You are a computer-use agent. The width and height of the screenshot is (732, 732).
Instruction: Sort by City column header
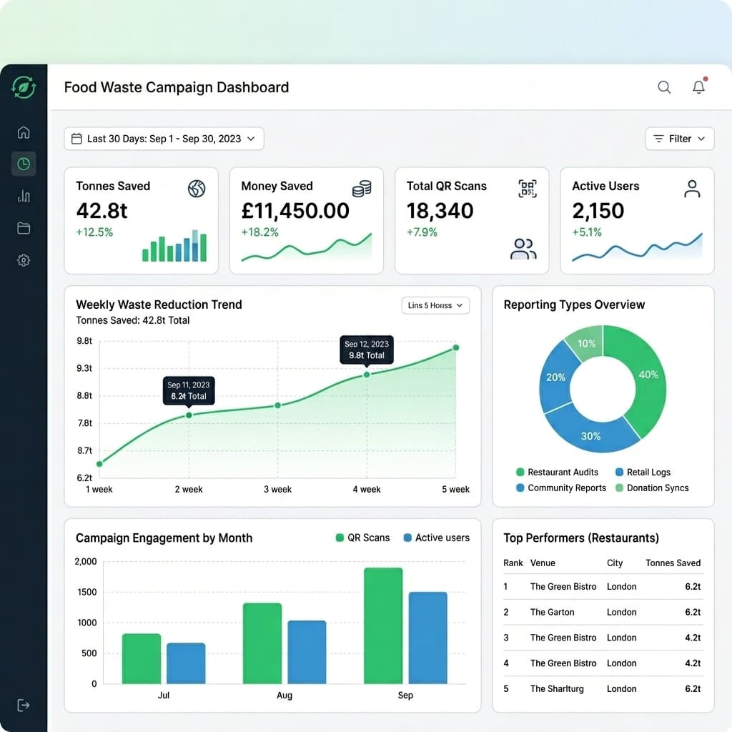pyautogui.click(x=615, y=563)
